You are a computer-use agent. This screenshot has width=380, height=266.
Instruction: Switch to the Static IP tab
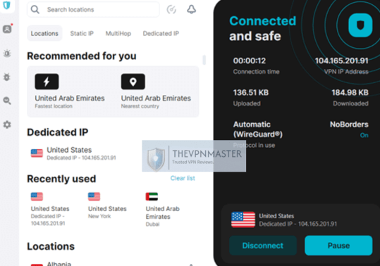point(82,33)
